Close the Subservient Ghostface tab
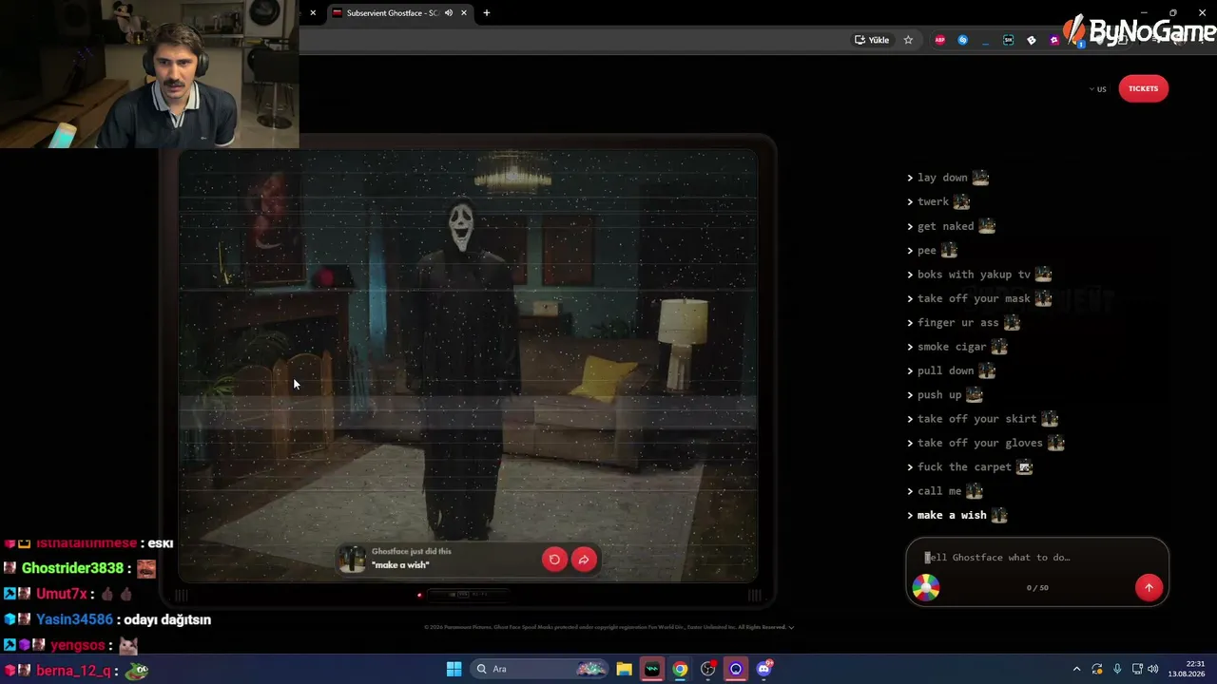 coord(464,13)
